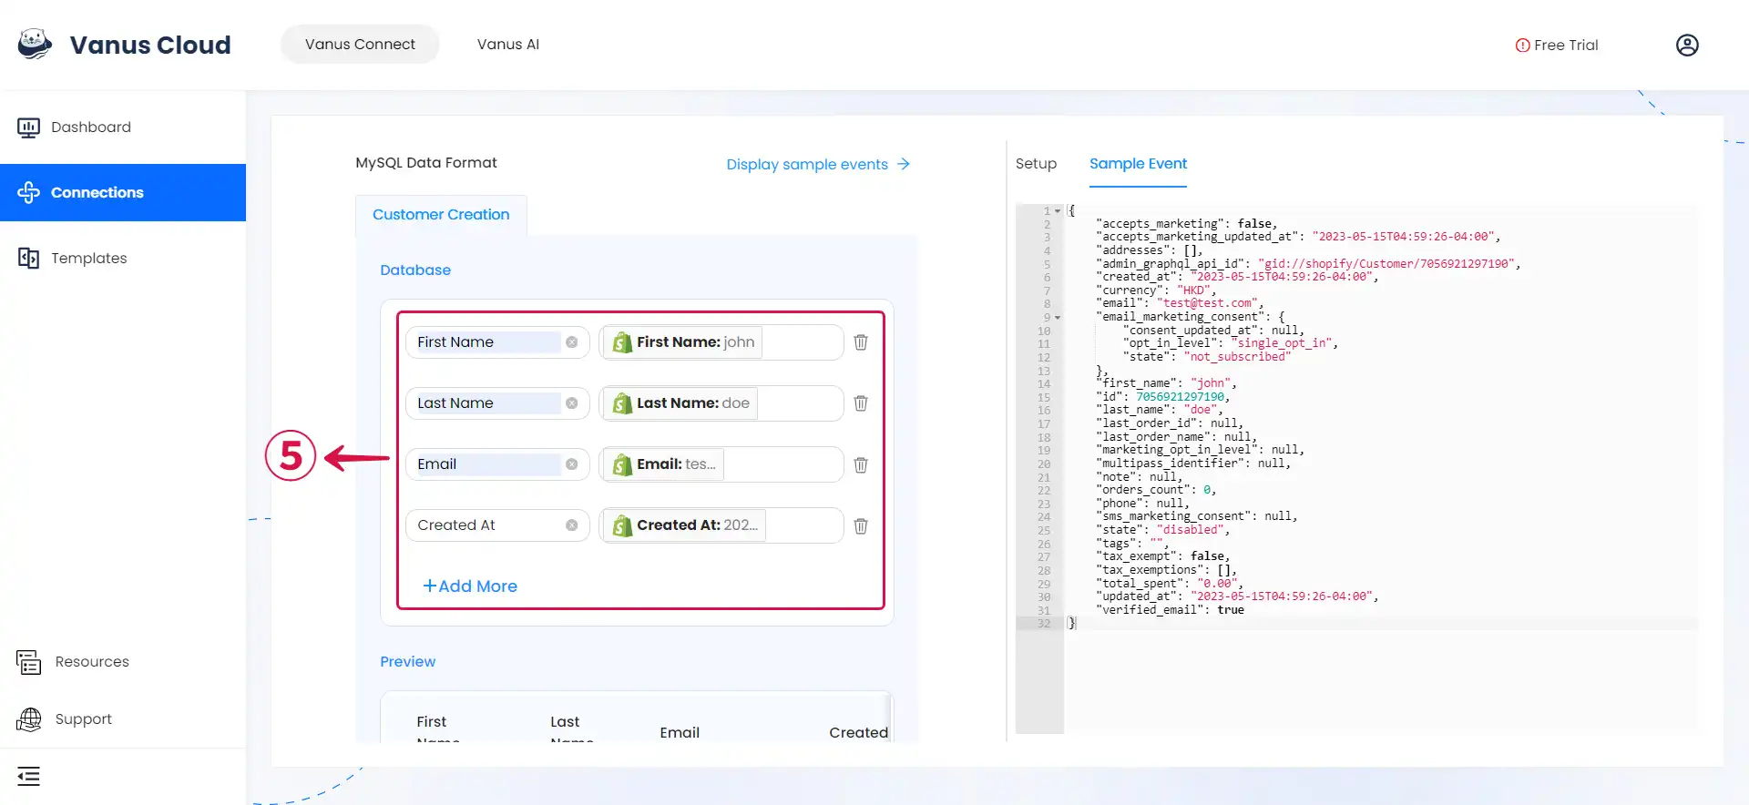Clear the Email field with x icon

tap(571, 464)
